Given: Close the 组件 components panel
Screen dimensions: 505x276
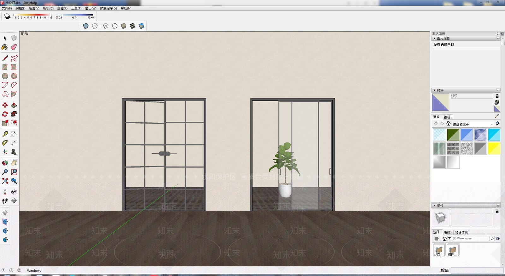Looking at the screenshot, I should (x=498, y=205).
